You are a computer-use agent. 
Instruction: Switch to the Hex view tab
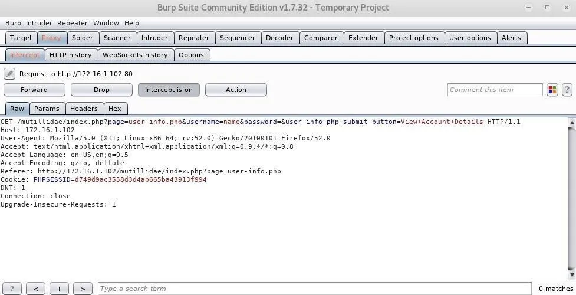[115, 109]
